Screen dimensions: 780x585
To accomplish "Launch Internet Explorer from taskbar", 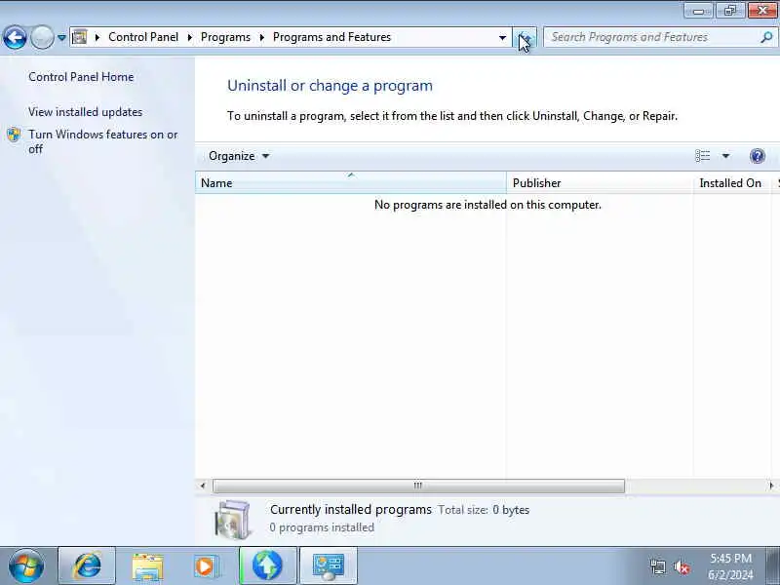I will click(87, 566).
